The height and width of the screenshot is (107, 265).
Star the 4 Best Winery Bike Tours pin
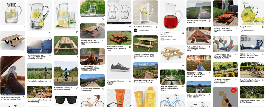[x=236, y=79]
